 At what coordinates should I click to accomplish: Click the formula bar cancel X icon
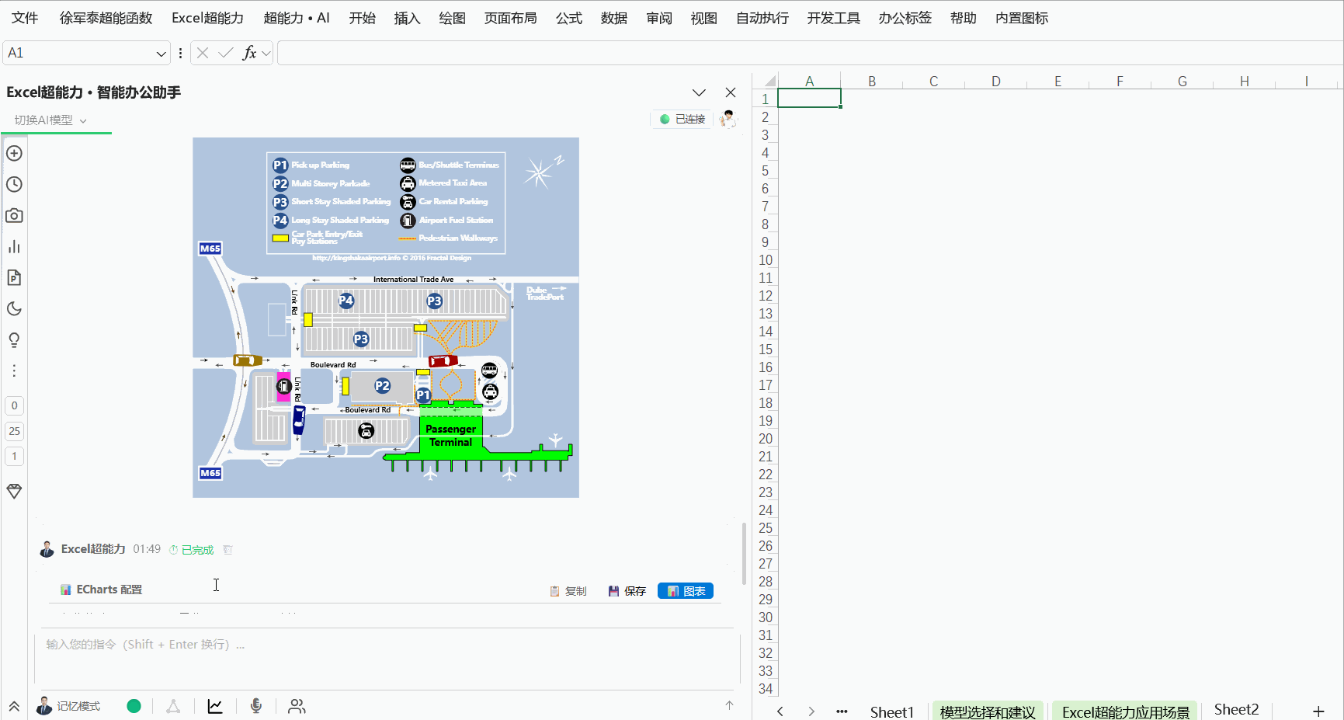(x=203, y=53)
